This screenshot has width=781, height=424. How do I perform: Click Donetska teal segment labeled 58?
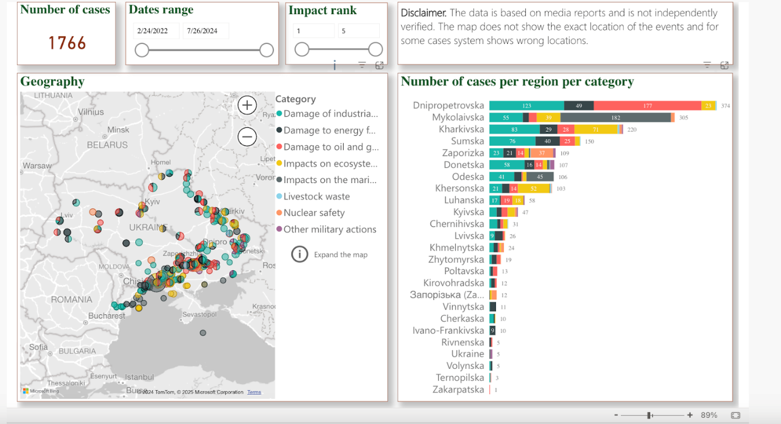507,165
